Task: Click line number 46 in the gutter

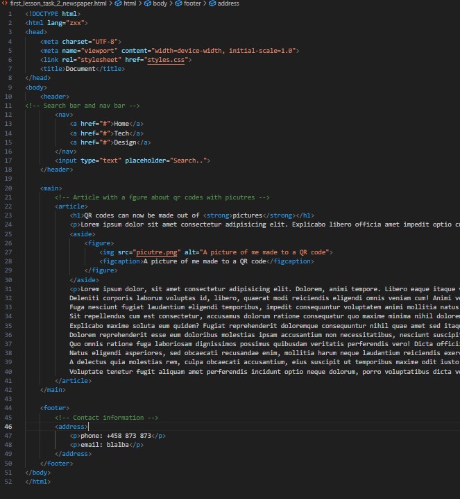Action: click(x=8, y=427)
